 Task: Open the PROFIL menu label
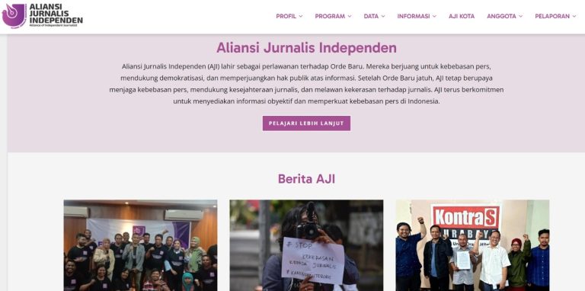(286, 17)
